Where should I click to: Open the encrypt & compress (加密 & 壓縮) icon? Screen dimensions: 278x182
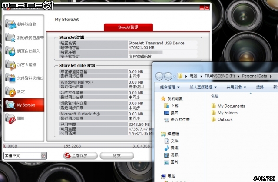point(10,65)
